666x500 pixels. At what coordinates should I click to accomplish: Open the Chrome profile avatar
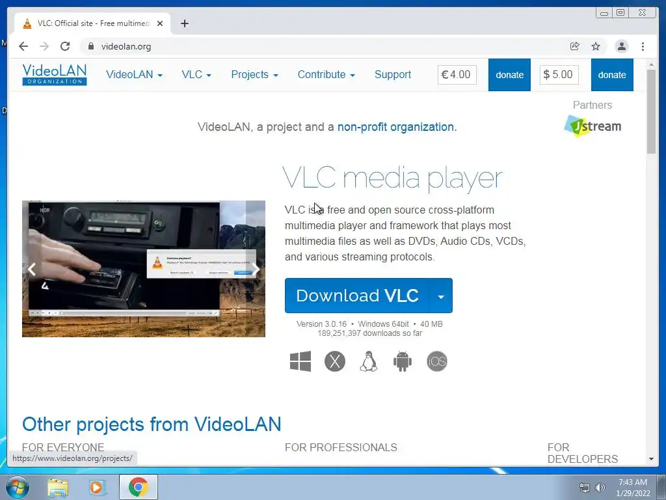(621, 46)
